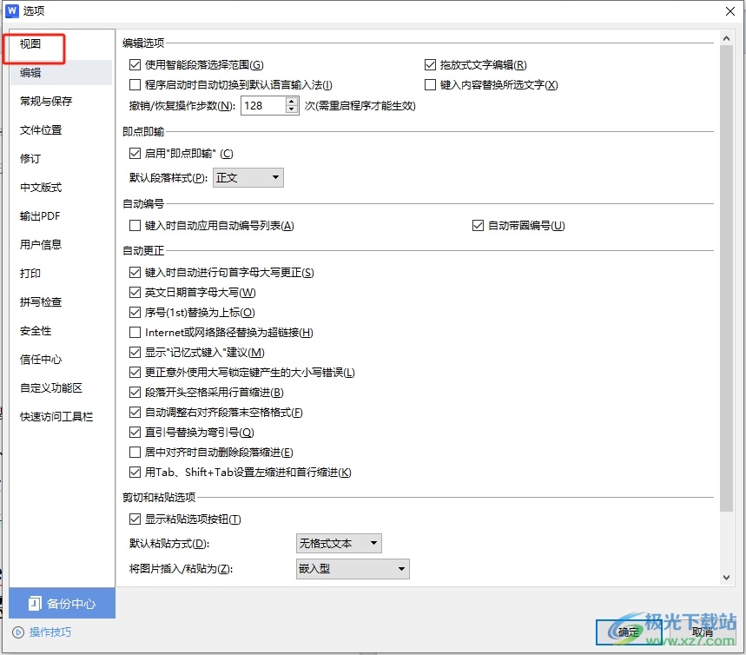
Task: Toggle 英文日期首字母大写 checkbox
Action: [x=135, y=292]
